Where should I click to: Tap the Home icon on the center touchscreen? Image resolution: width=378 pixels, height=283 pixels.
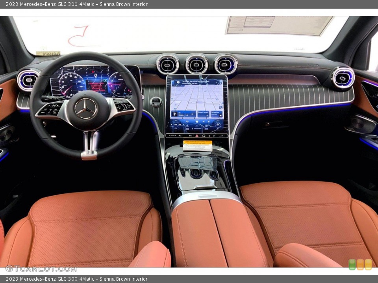click(x=197, y=122)
